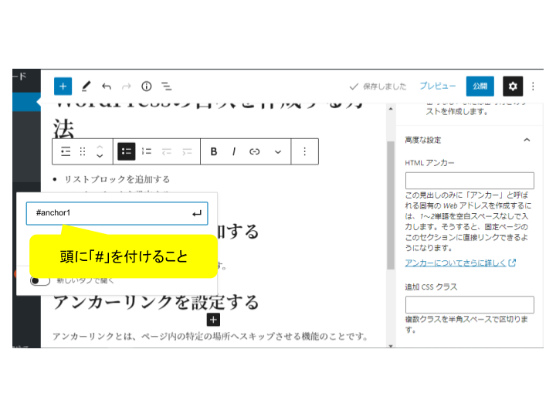Click the 公開 publish button
The width and height of the screenshot is (556, 417).
tap(480, 86)
